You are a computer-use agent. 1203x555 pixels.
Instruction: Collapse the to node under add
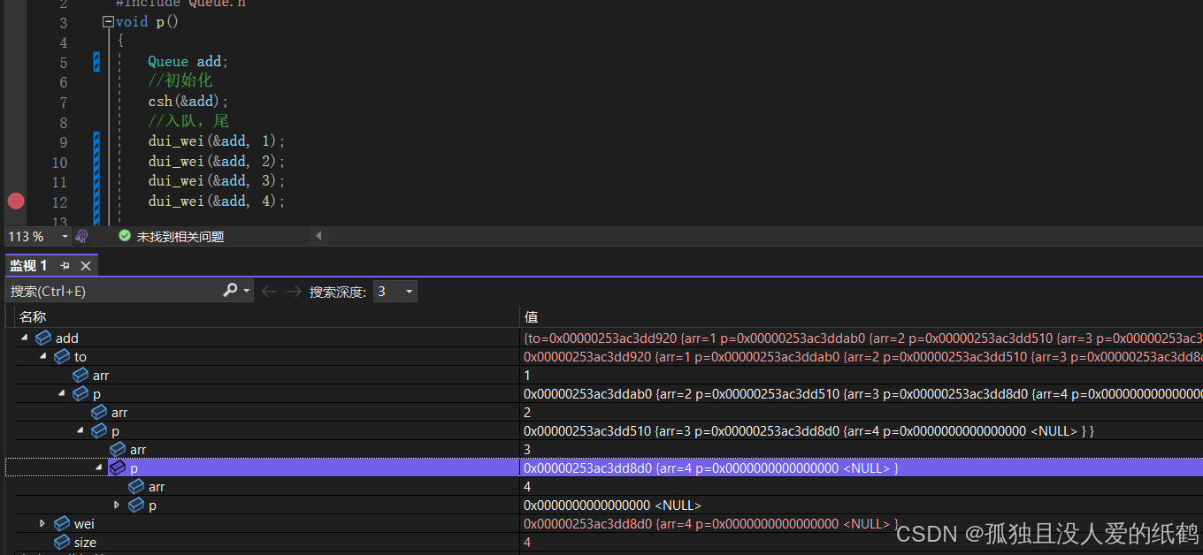pyautogui.click(x=42, y=356)
